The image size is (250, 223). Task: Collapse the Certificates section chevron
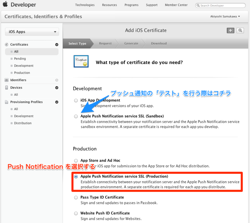click(x=57, y=45)
